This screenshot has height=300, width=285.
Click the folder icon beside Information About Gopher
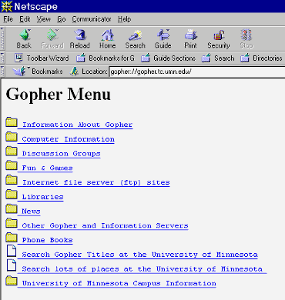click(x=12, y=122)
